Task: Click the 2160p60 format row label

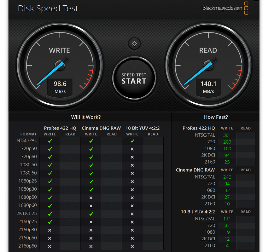Action: click(x=27, y=246)
